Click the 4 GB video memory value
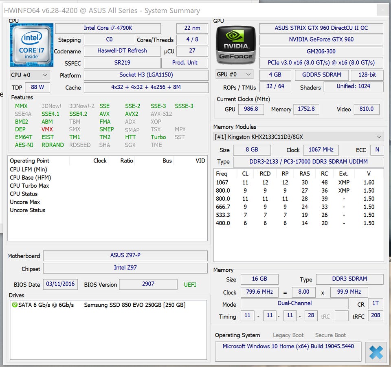Viewport: 391px width, 367px height. [x=275, y=75]
